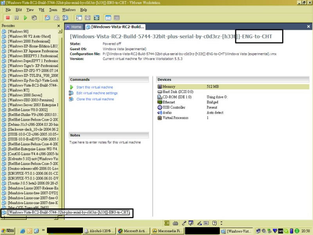Select [Windows XP Japanese Professional] favorite
313x235 pixels.
[33, 51]
